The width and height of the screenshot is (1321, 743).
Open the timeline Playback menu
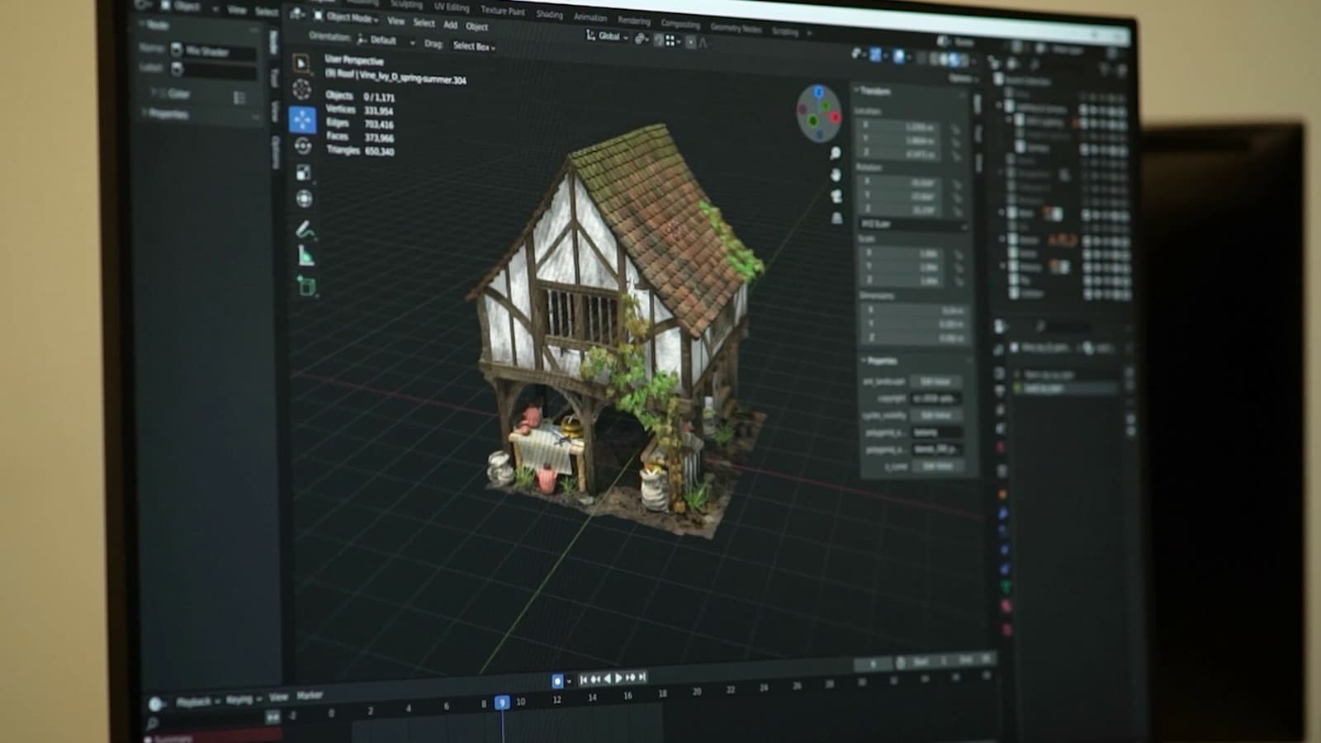click(x=196, y=702)
